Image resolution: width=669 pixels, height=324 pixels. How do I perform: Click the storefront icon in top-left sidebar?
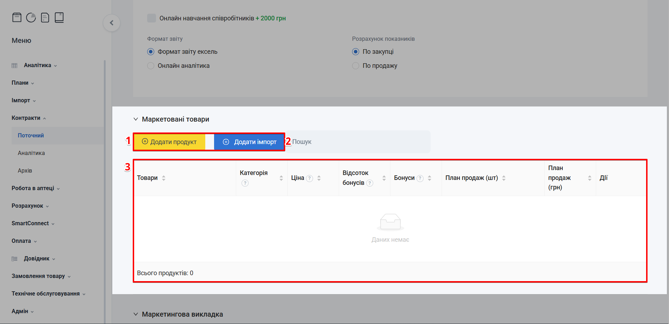[17, 18]
